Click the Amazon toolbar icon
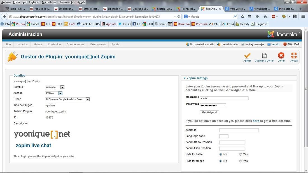This screenshot has height=173, width=308. [295, 17]
